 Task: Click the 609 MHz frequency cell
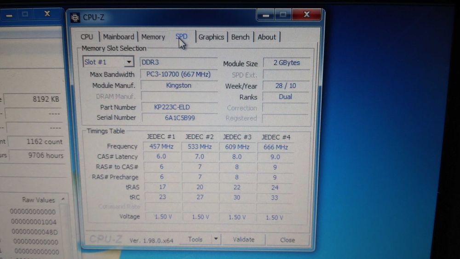pos(237,147)
